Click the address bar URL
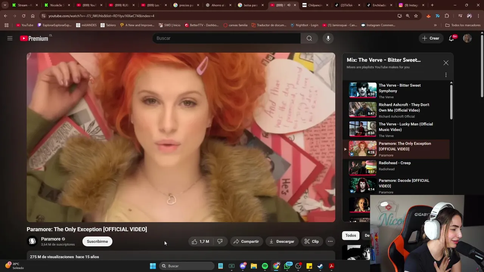Viewport: 484px width, 272px height. click(x=101, y=16)
